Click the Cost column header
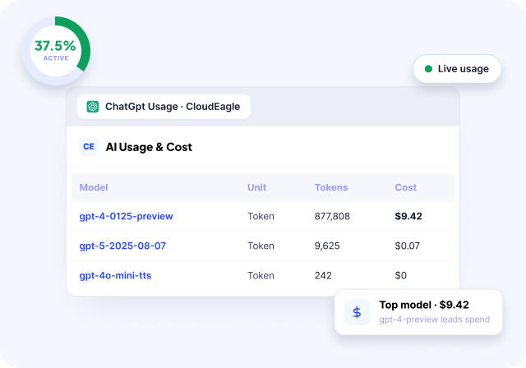The image size is (526, 368). pos(405,187)
